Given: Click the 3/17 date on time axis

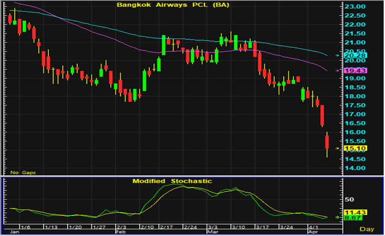Looking at the screenshot, I should [263, 226].
